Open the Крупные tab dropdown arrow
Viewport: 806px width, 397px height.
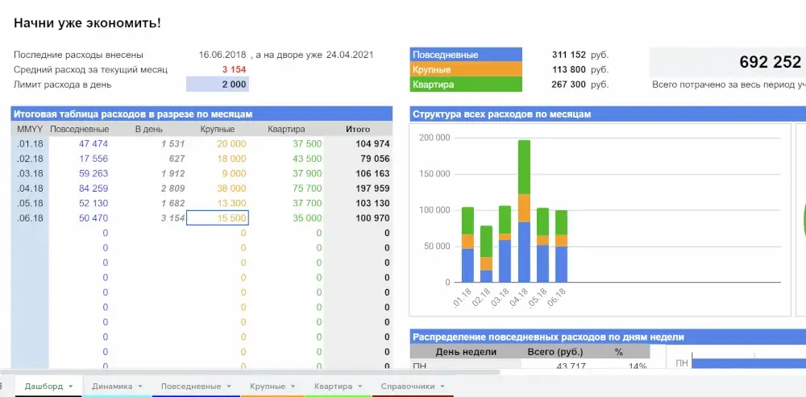pyautogui.click(x=293, y=387)
